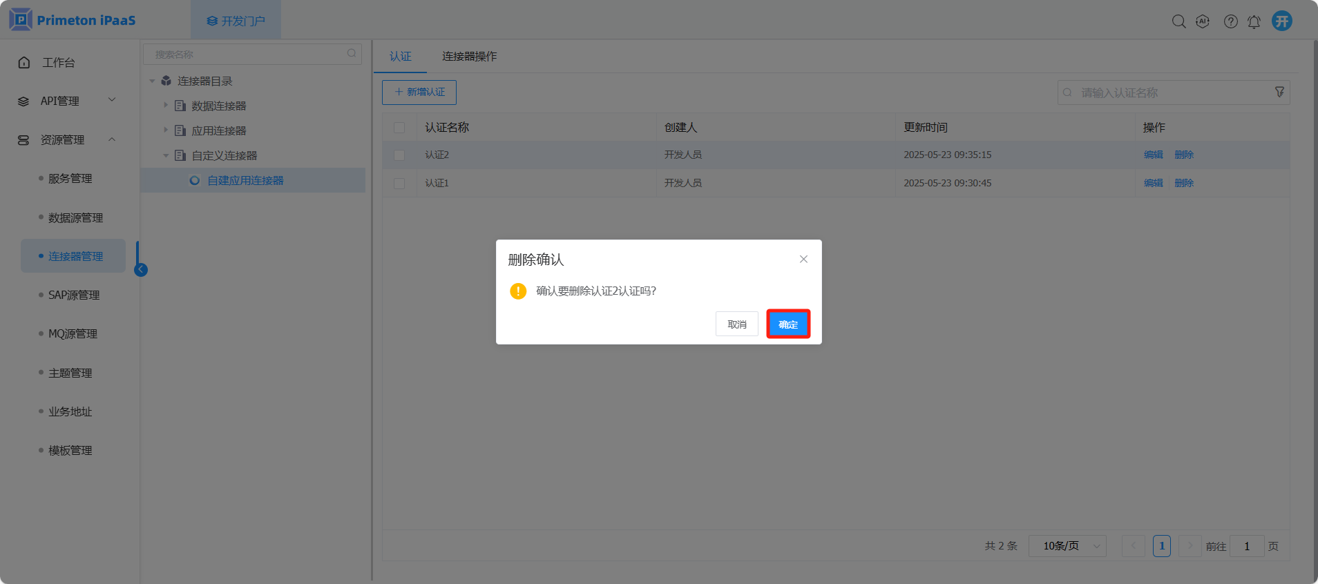Click the 取消 button in the dialog
The image size is (1318, 584).
[736, 324]
